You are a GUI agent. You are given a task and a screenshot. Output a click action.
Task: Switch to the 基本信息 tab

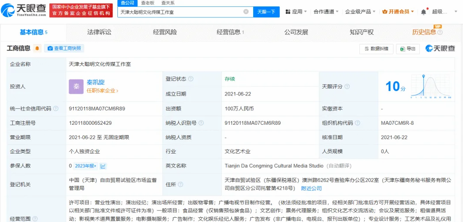tap(33, 32)
